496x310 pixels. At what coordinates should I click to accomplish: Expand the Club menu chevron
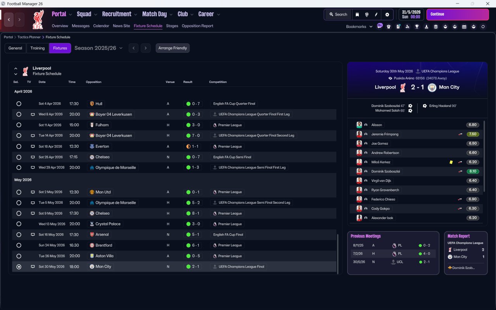point(191,15)
